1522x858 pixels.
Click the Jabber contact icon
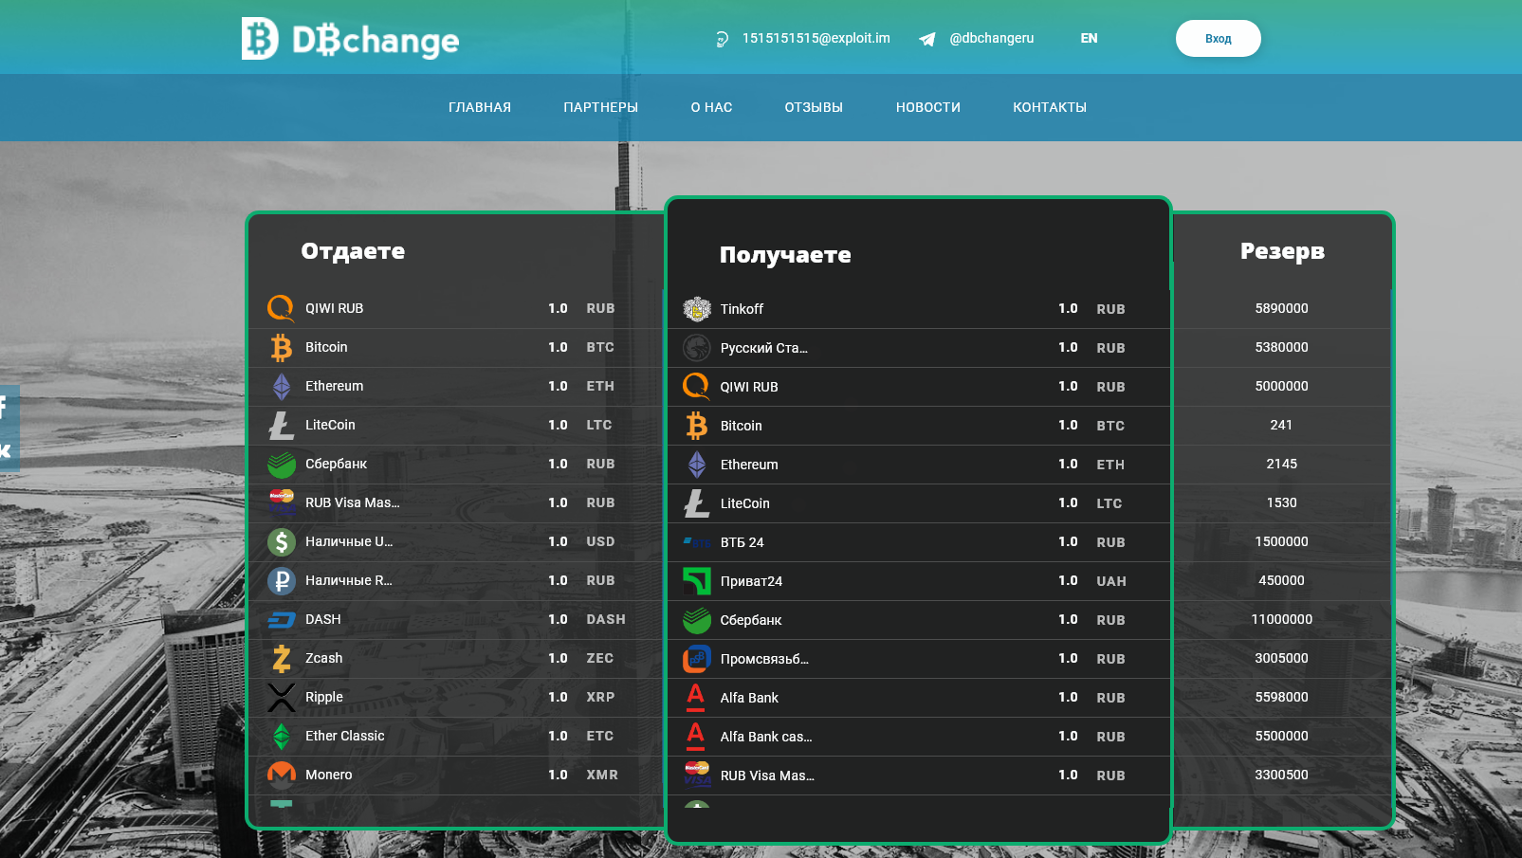click(x=722, y=39)
